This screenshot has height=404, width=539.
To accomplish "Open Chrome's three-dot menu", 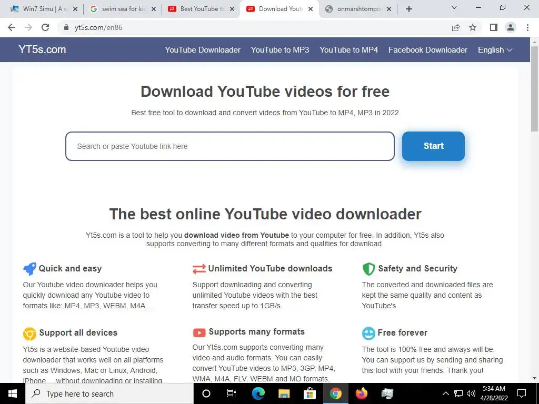I will click(527, 27).
